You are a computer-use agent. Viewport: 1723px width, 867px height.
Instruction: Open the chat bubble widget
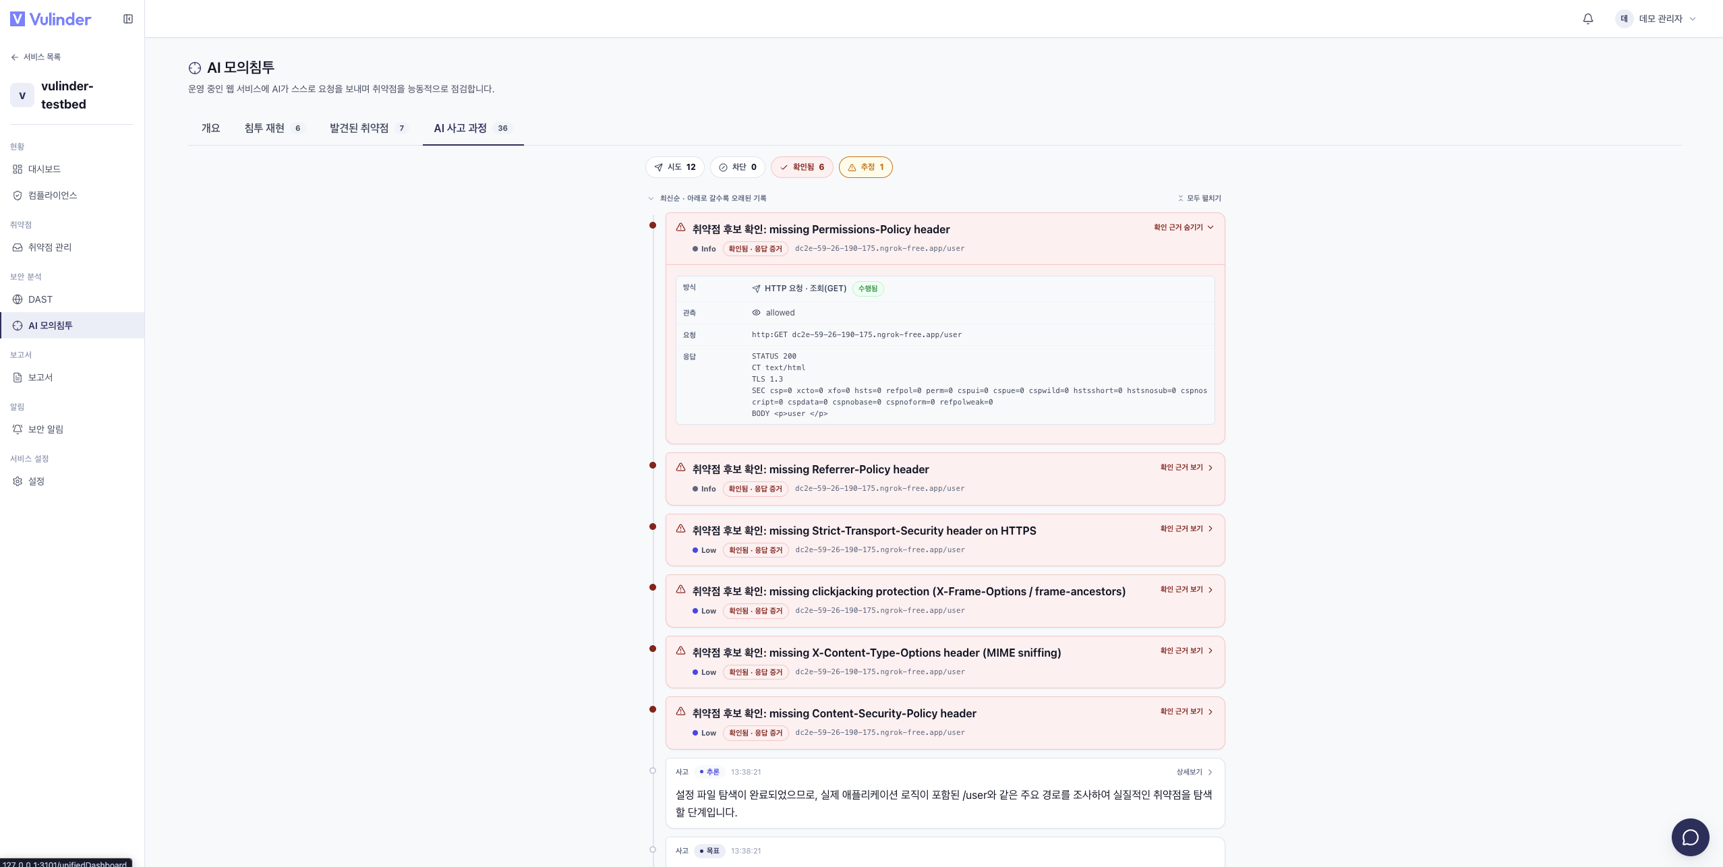(1690, 837)
